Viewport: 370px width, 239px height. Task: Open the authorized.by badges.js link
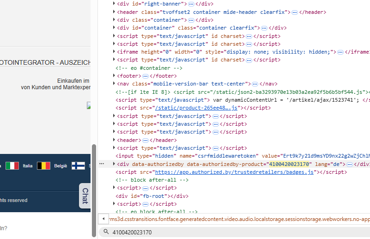[234, 172]
